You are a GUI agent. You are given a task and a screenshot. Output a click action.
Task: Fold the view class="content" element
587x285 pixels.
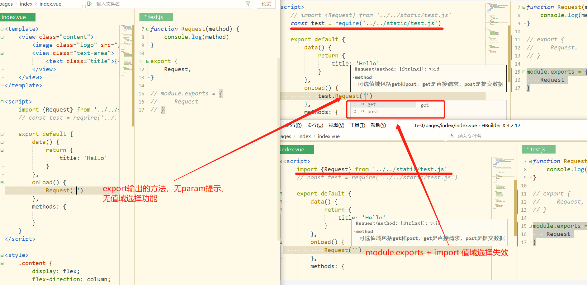point(2,37)
